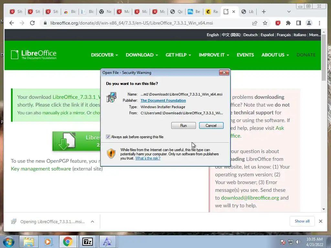Click the volume speaker tray icon
331x248 pixels.
(x=298, y=242)
